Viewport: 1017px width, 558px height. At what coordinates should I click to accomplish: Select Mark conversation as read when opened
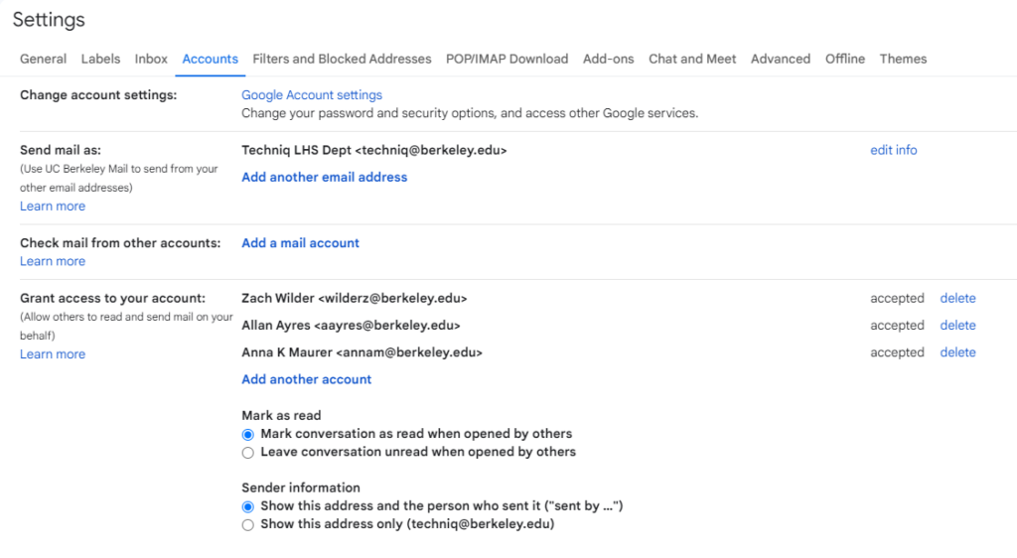tap(248, 434)
